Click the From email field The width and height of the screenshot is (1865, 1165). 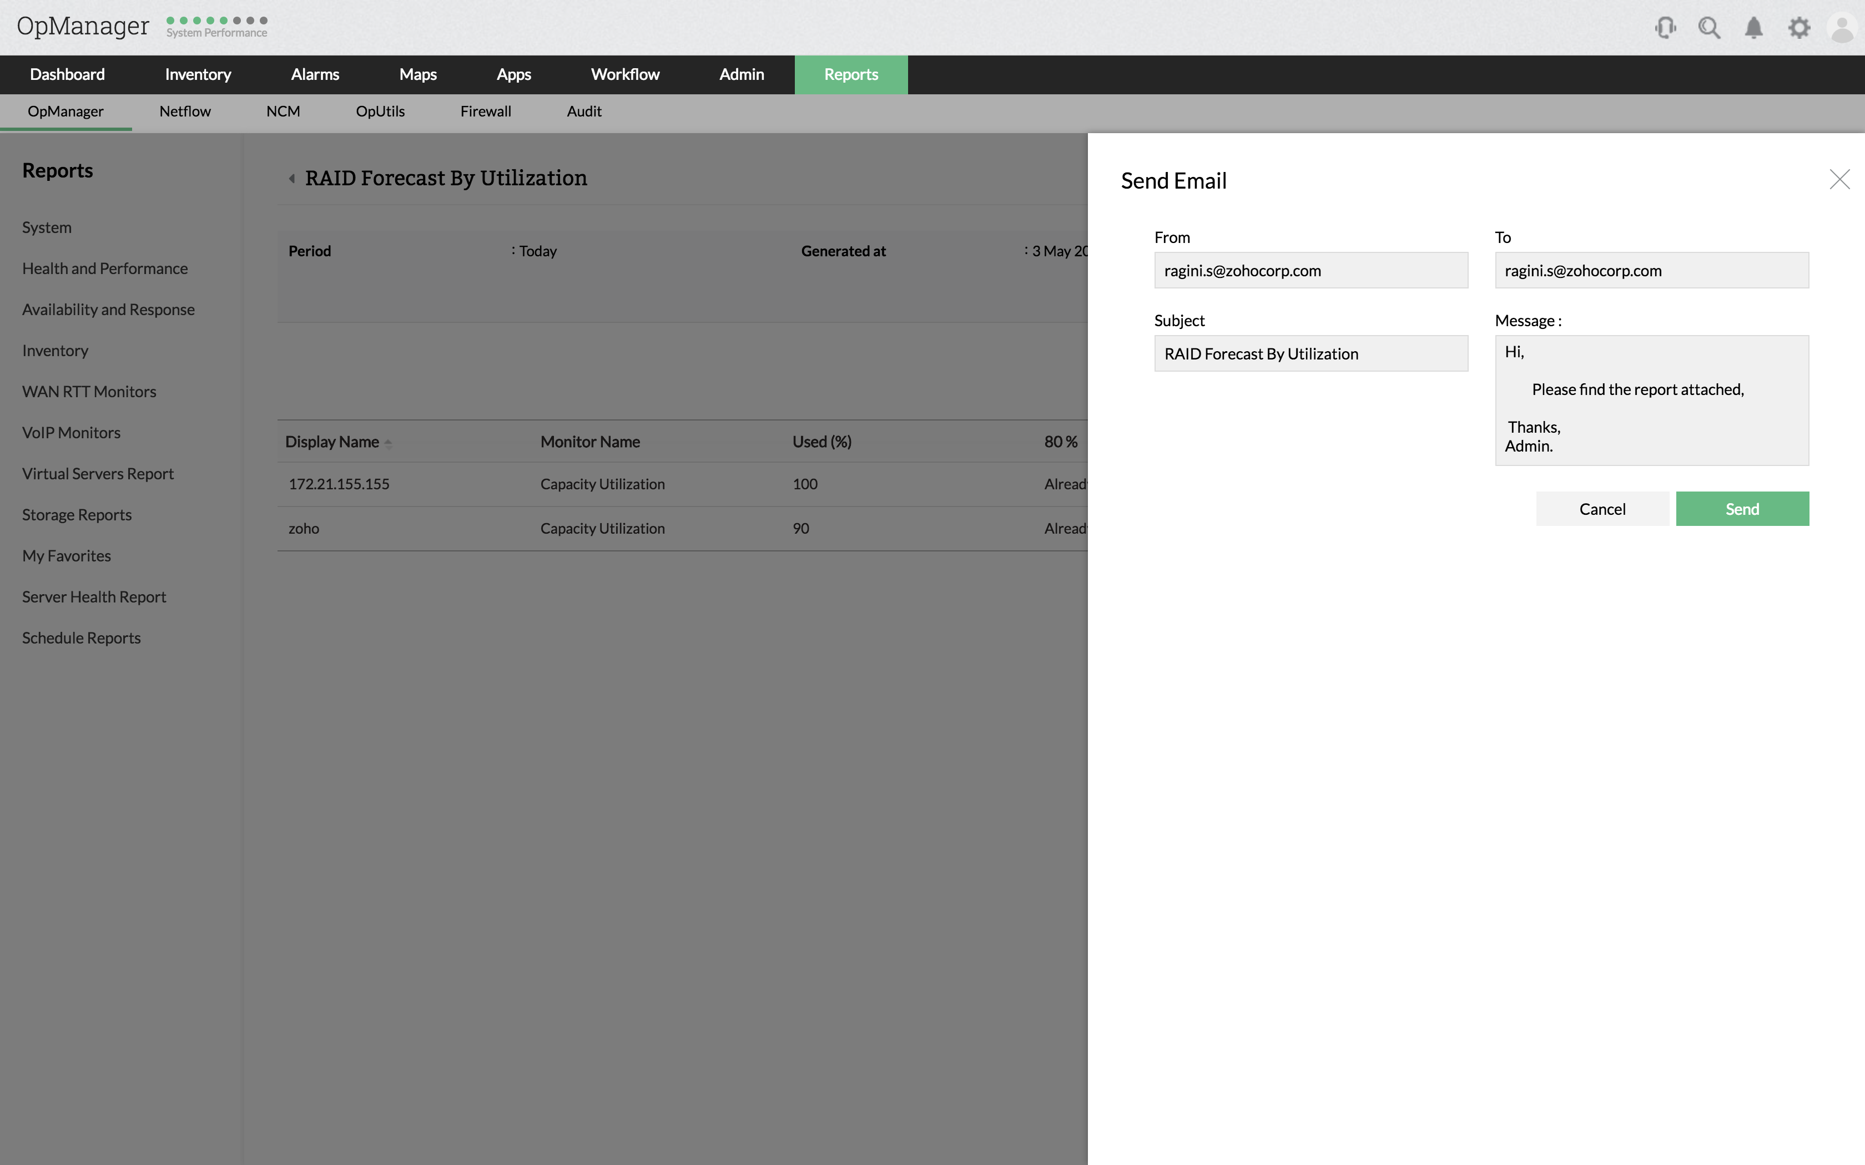coord(1310,271)
